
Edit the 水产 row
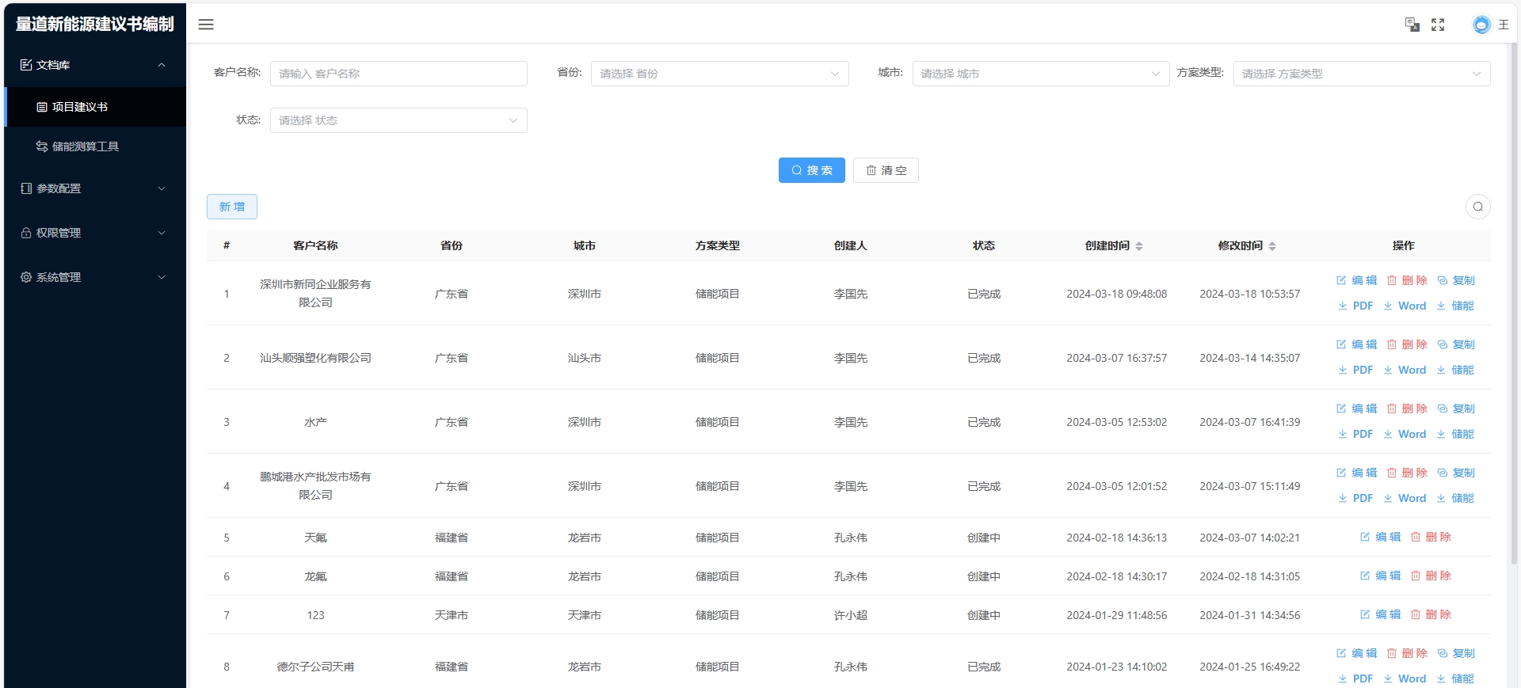point(1356,409)
